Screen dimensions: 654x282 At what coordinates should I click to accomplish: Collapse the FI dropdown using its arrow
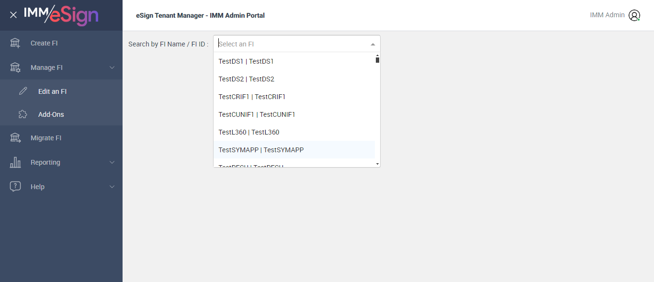[373, 44]
